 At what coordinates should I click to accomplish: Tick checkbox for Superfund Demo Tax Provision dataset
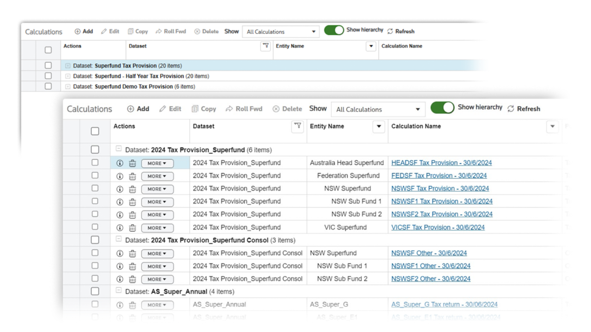point(48,86)
